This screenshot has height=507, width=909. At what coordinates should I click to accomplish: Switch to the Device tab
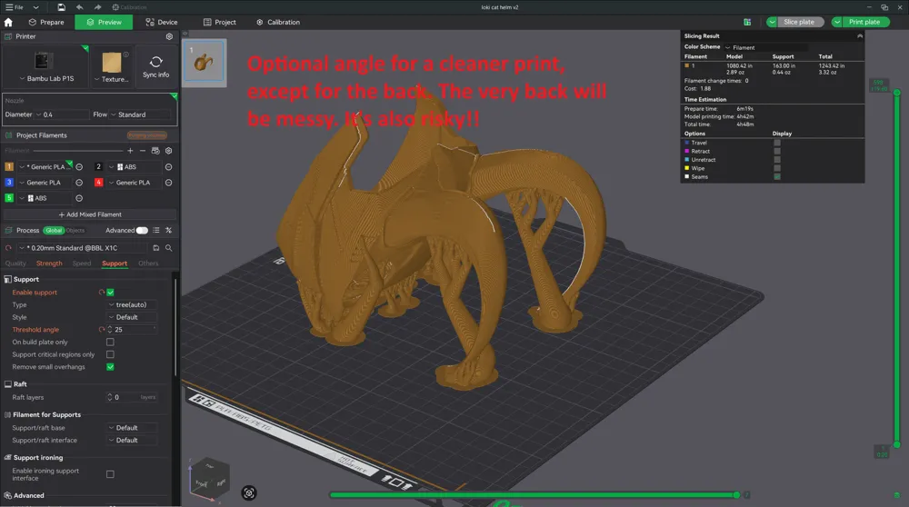pyautogui.click(x=162, y=22)
